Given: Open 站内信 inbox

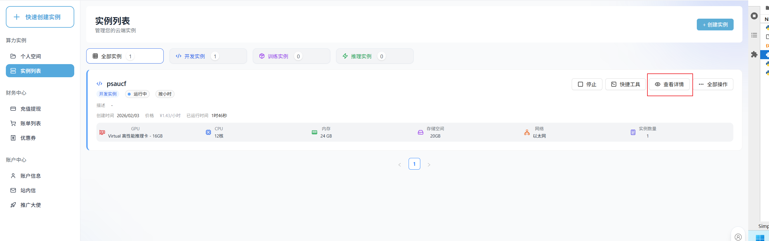Looking at the screenshot, I should (40, 190).
